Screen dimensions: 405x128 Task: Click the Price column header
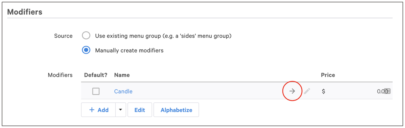(328, 75)
